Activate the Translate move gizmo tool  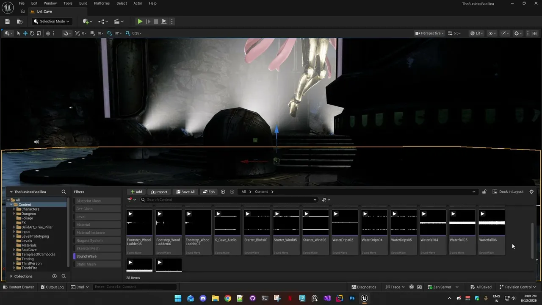click(25, 33)
